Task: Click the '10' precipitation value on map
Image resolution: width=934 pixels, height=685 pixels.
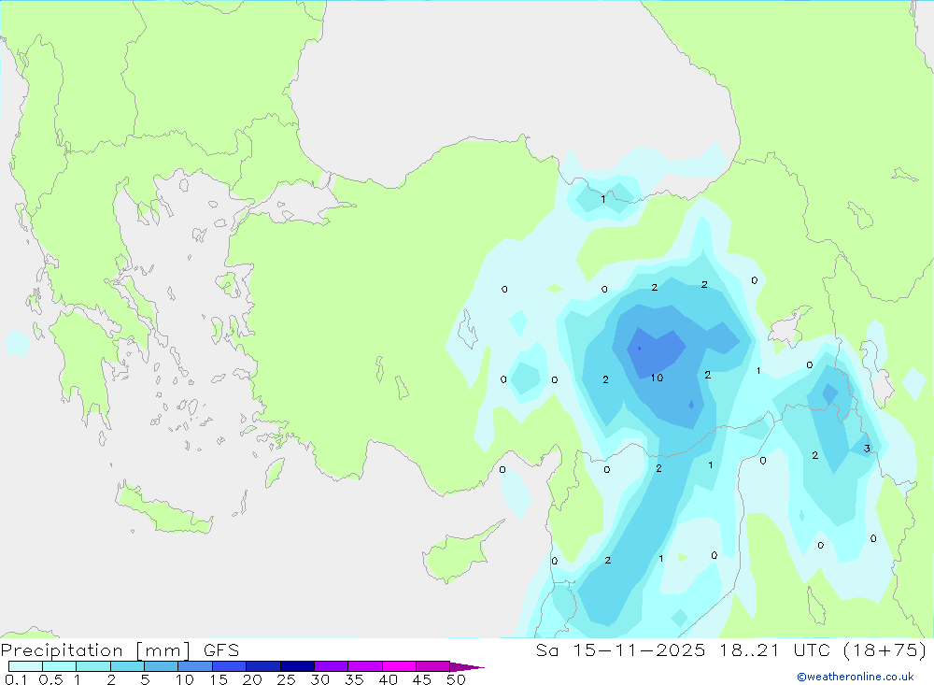Action: click(657, 378)
